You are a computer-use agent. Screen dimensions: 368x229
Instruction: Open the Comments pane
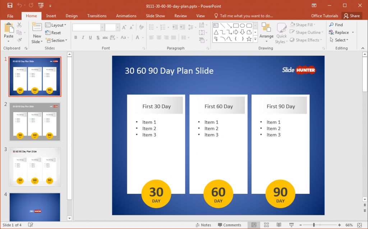click(230, 225)
